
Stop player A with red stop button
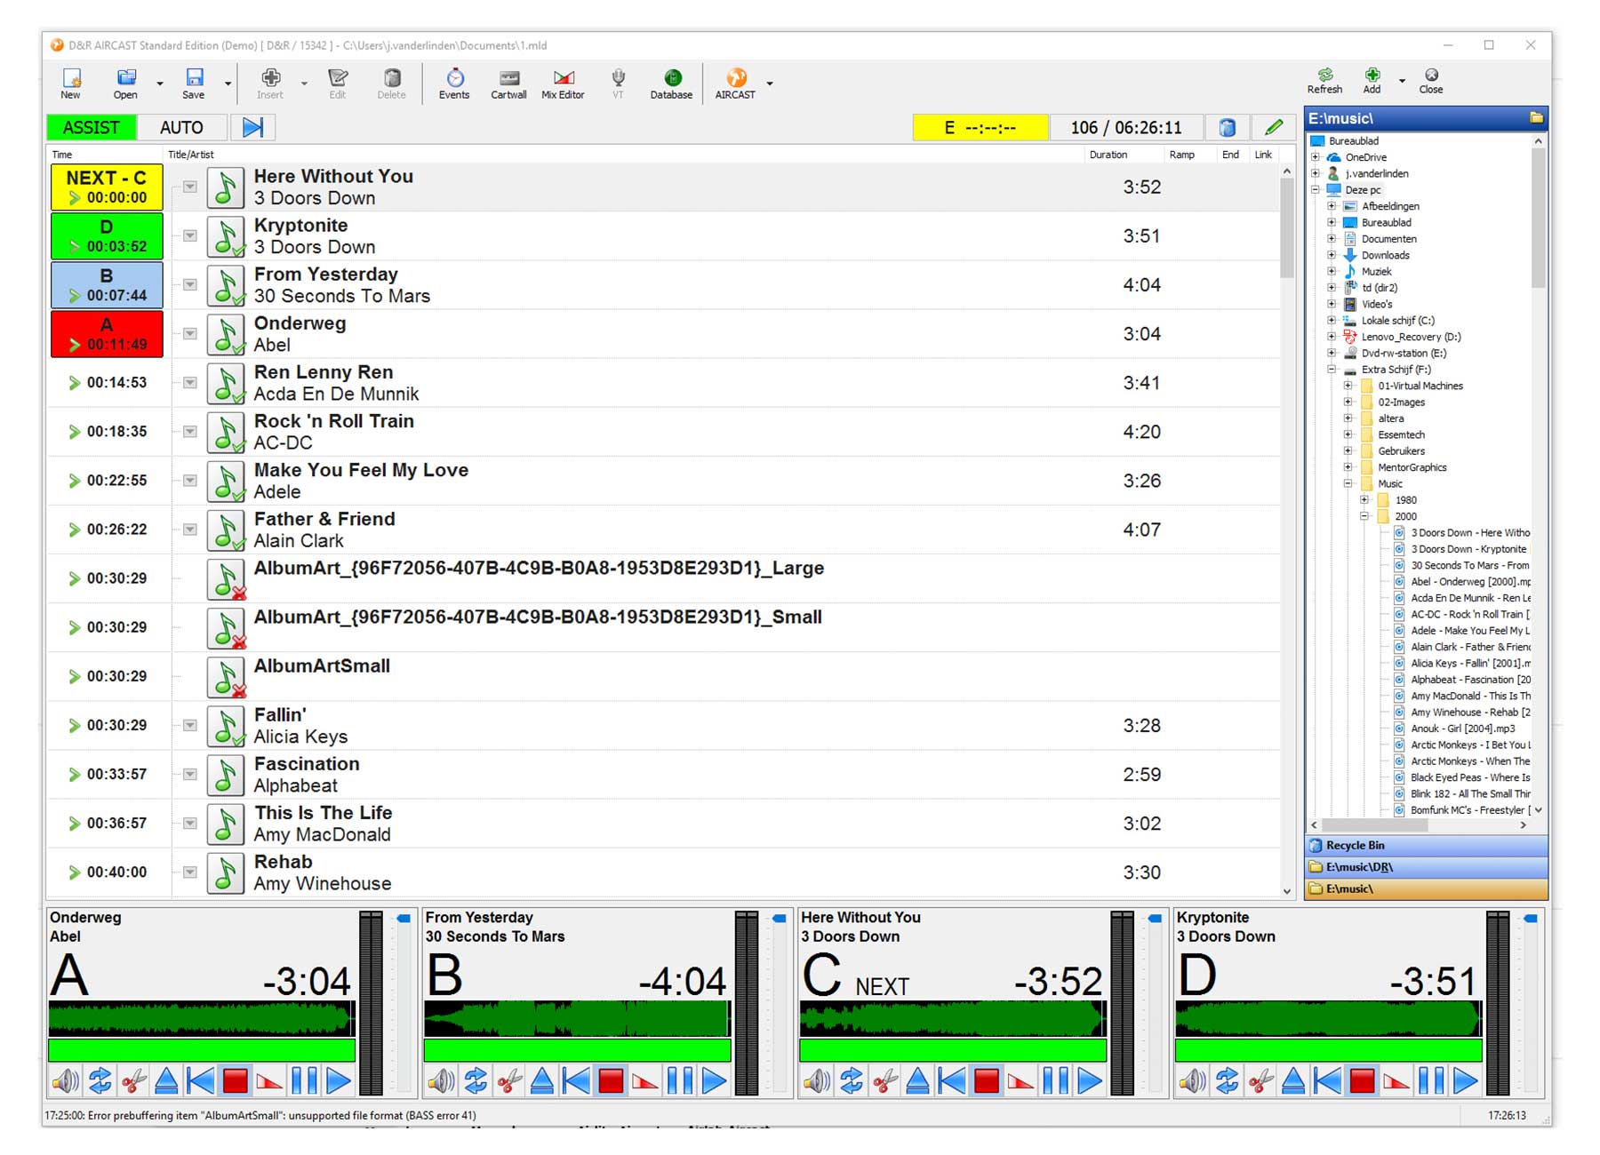[x=235, y=1081]
